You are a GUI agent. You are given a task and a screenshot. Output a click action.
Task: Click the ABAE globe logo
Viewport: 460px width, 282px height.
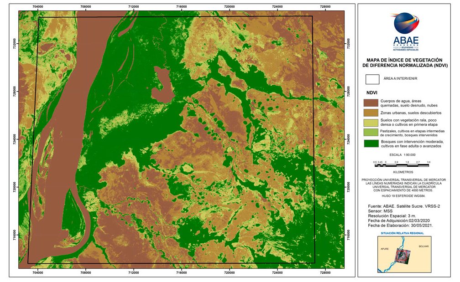(404, 25)
